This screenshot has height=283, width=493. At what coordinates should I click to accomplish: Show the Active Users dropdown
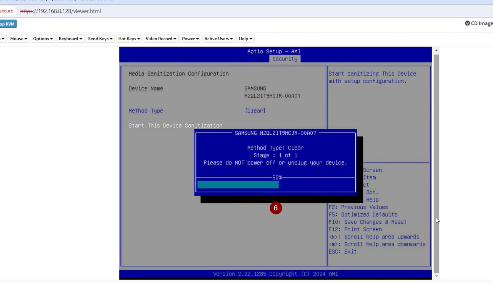coord(219,39)
